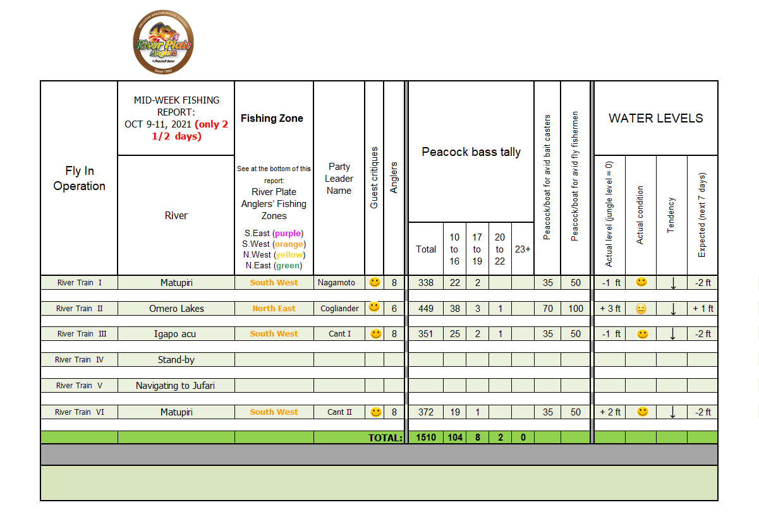Select the Stand-by river cell

point(176,360)
